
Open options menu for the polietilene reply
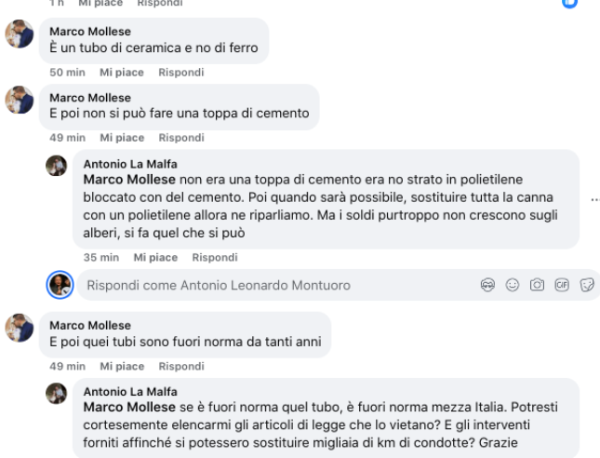[x=594, y=199]
